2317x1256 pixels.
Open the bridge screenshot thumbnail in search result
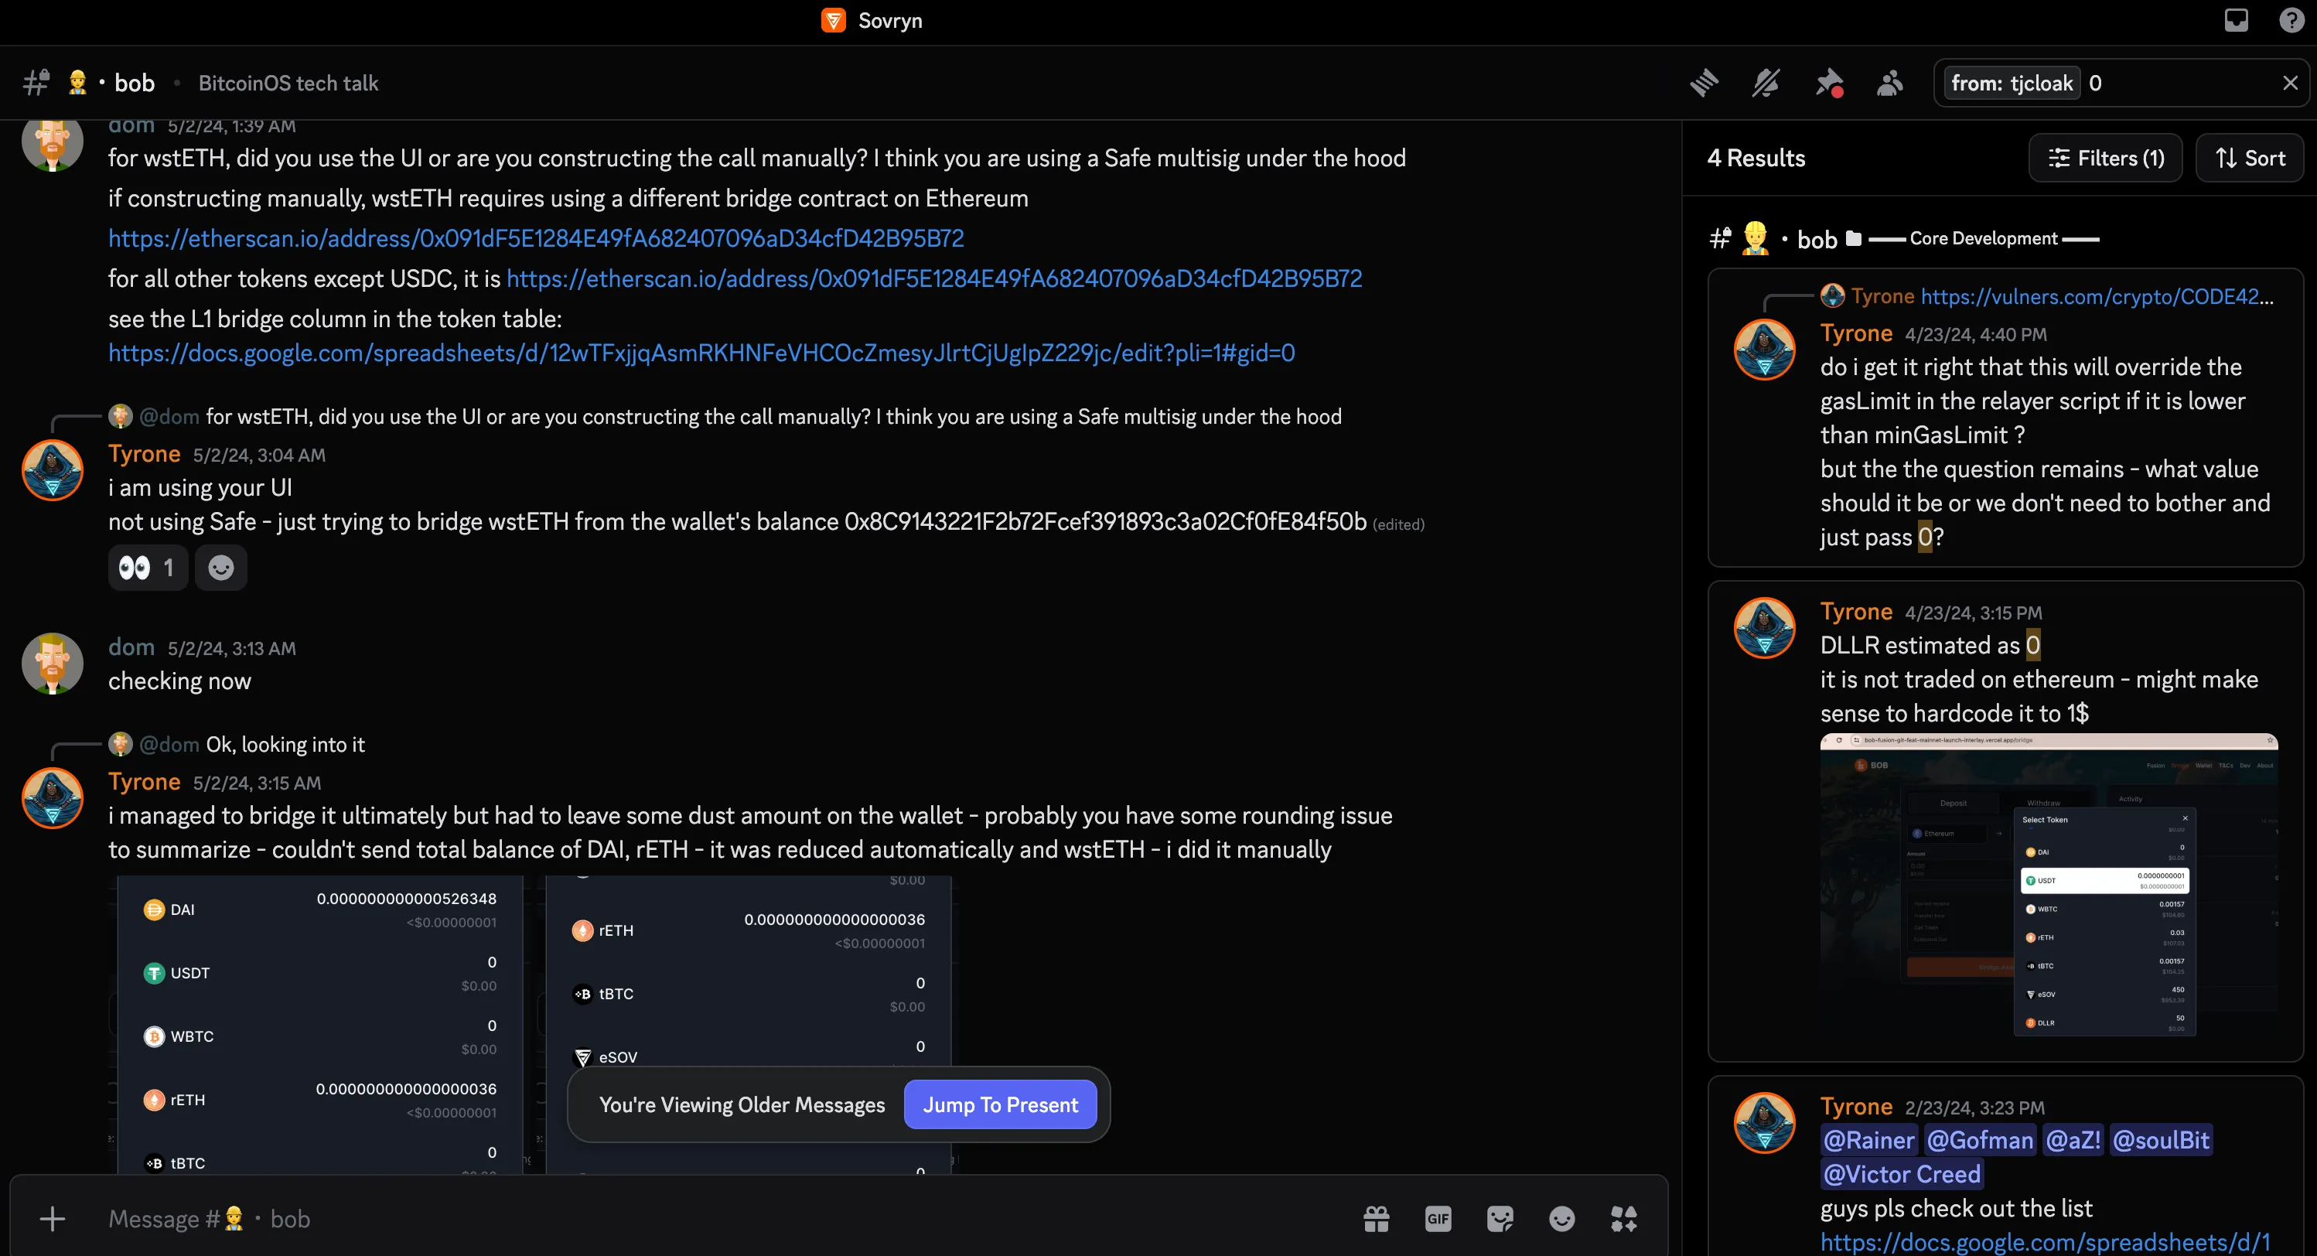(2049, 886)
